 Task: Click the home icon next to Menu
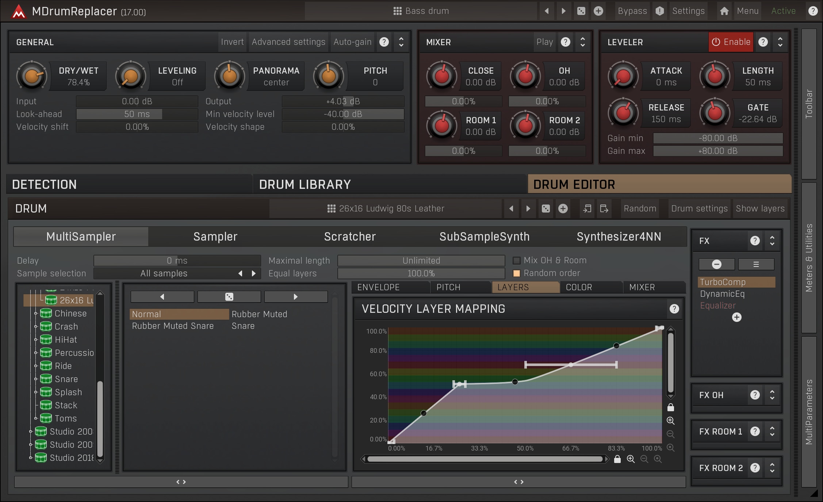[724, 11]
